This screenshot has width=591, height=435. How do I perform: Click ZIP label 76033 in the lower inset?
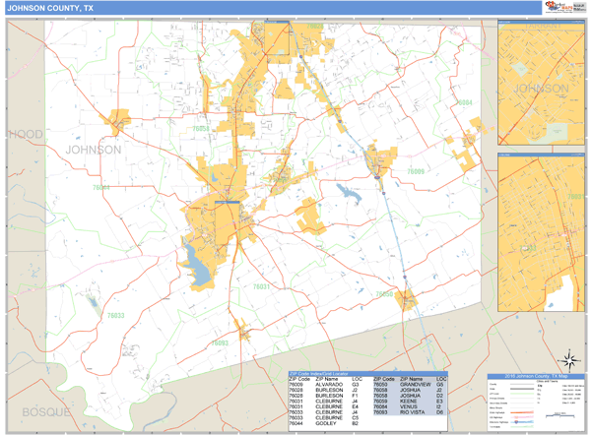[x=528, y=248]
